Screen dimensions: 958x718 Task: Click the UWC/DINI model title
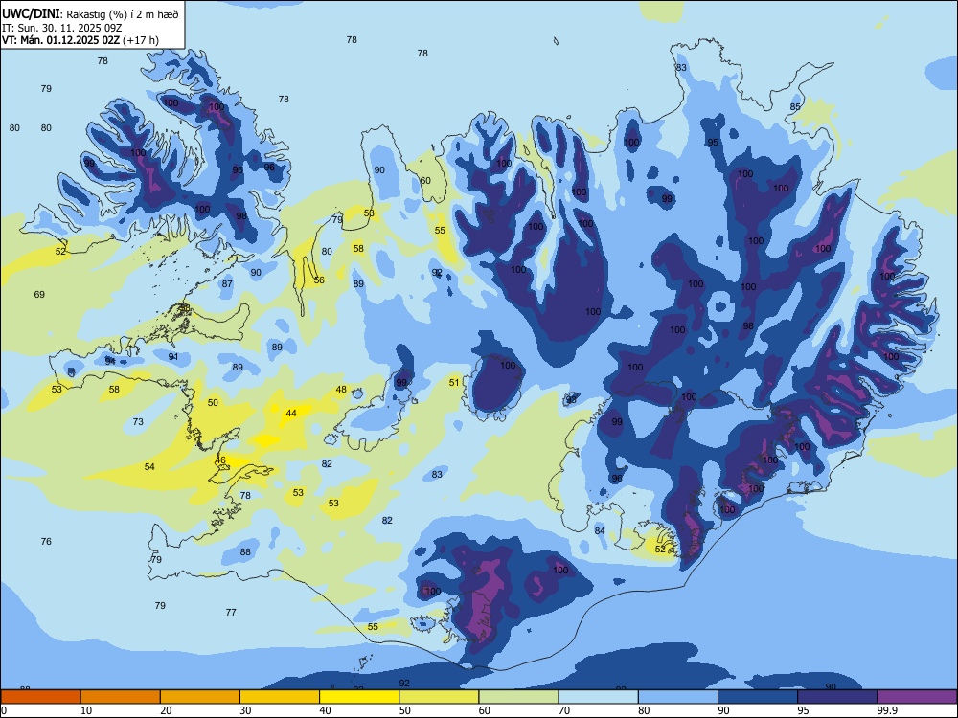(31, 14)
